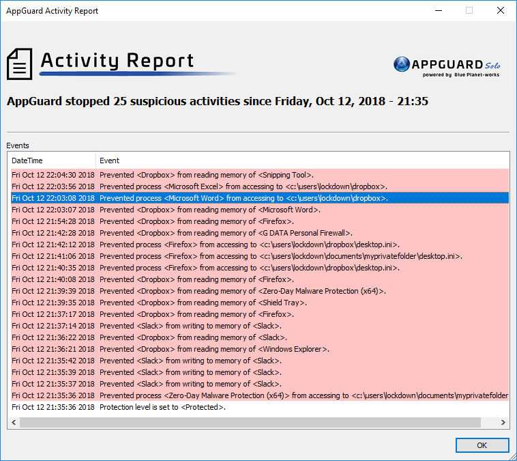Select the 22:03:56 Microsoft Excel event row
This screenshot has height=461, width=517.
coord(260,186)
